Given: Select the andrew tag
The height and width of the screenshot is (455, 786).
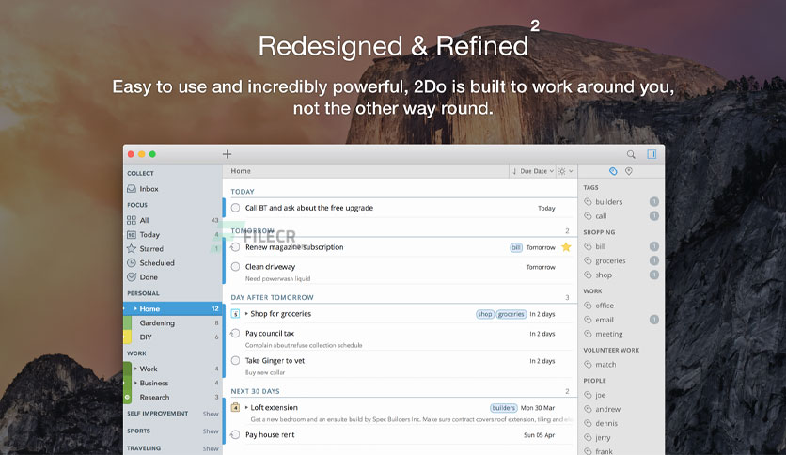Looking at the screenshot, I should pos(607,409).
